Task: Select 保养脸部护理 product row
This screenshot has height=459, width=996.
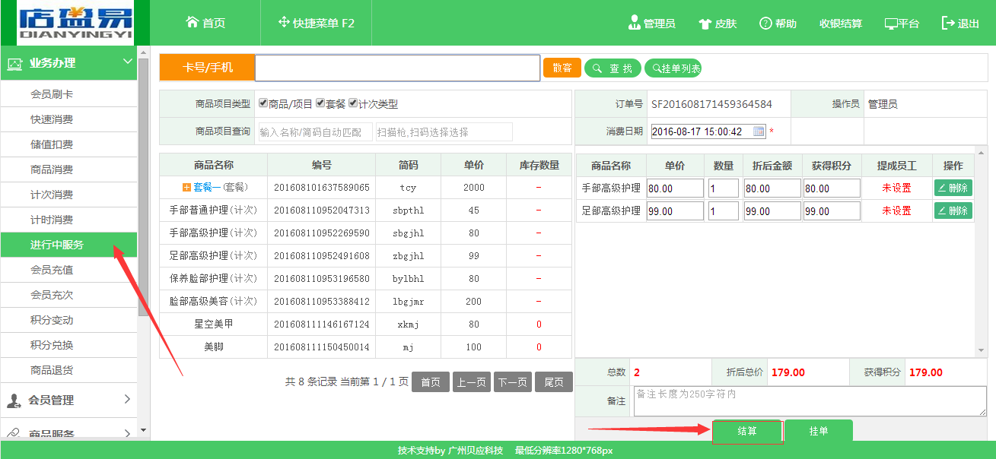Action: click(365, 279)
